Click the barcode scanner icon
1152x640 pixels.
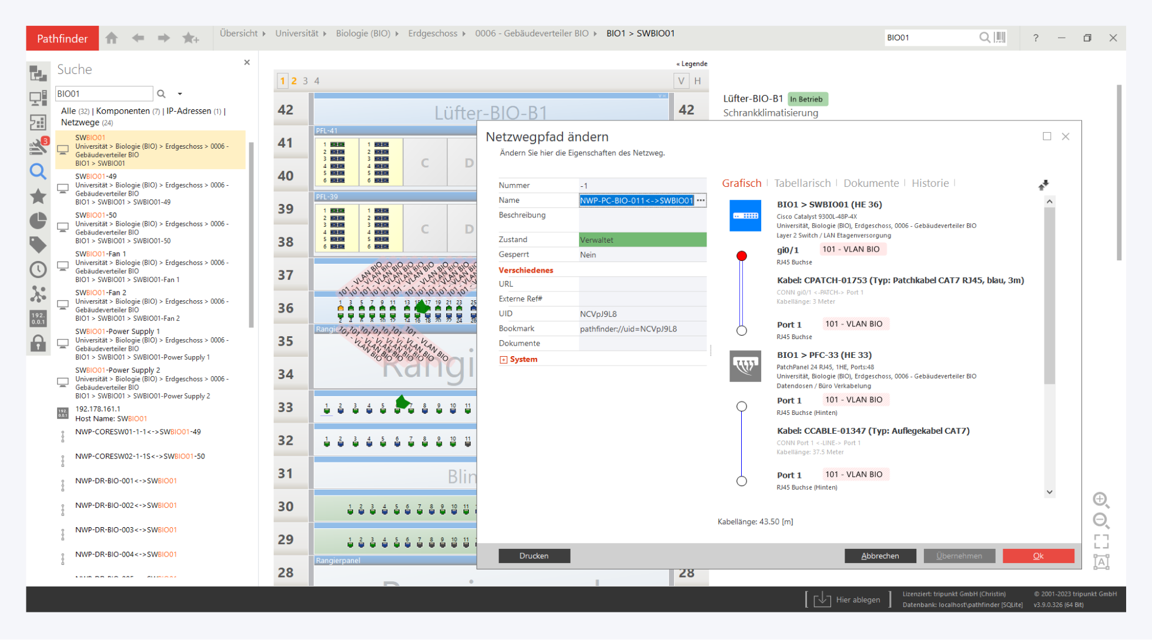tap(1000, 38)
